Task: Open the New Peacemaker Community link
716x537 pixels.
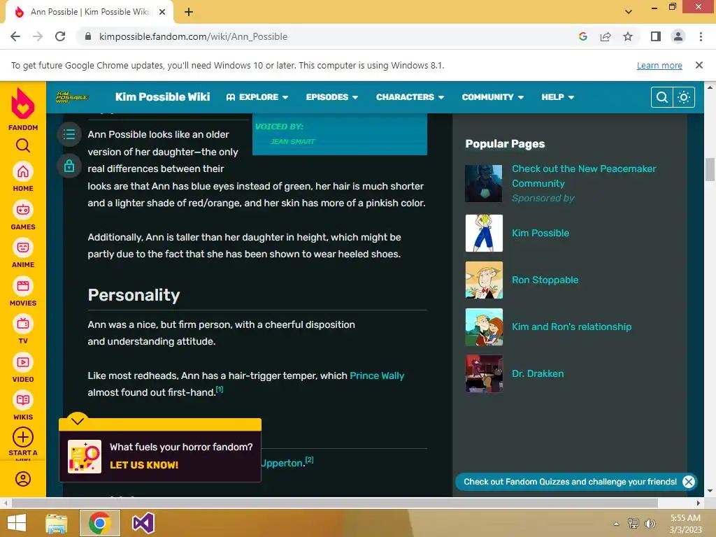Action: pyautogui.click(x=584, y=176)
